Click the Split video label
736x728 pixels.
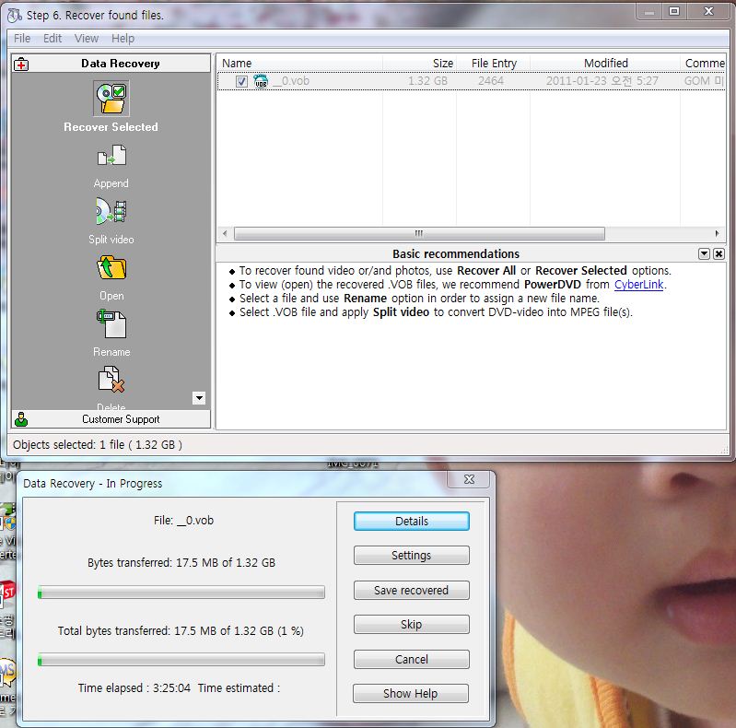point(111,240)
